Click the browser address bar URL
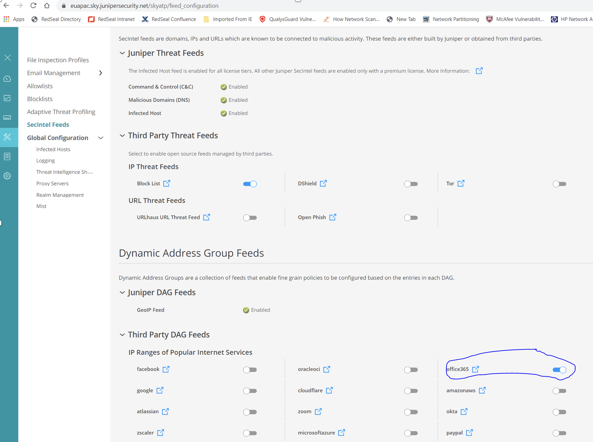The width and height of the screenshot is (593, 442). [x=145, y=6]
